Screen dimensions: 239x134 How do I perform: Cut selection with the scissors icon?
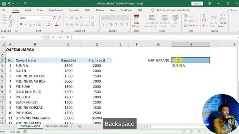(10, 16)
